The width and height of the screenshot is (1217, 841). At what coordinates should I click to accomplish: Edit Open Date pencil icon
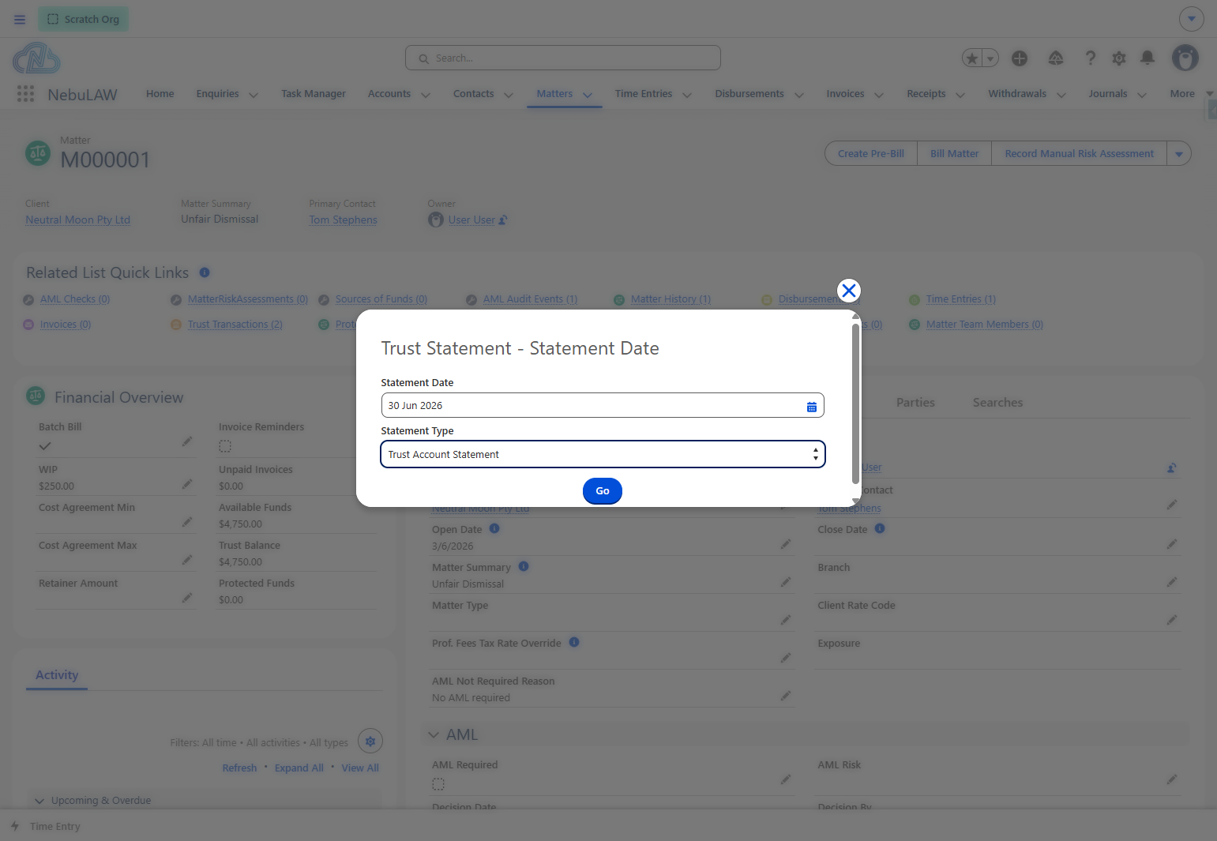[786, 544]
